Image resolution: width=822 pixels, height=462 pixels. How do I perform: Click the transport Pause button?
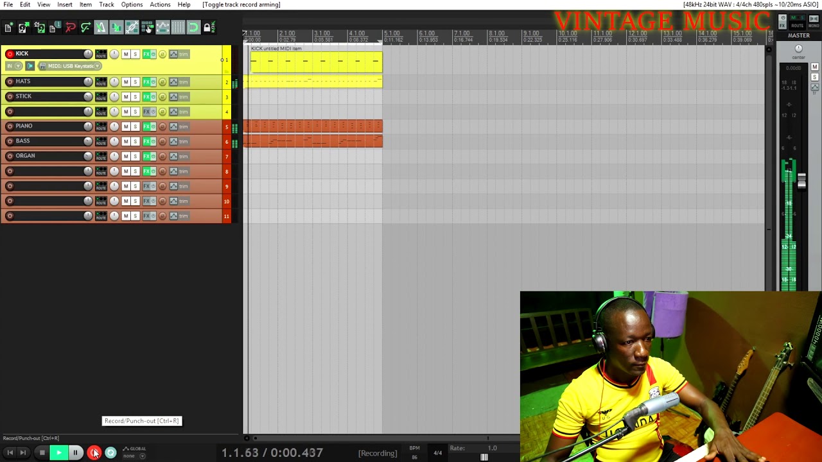tap(75, 453)
